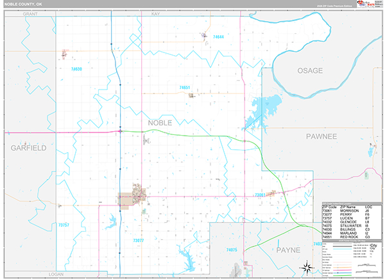Click the NOBLE county label at map center
385x279 pixels.
160,123
